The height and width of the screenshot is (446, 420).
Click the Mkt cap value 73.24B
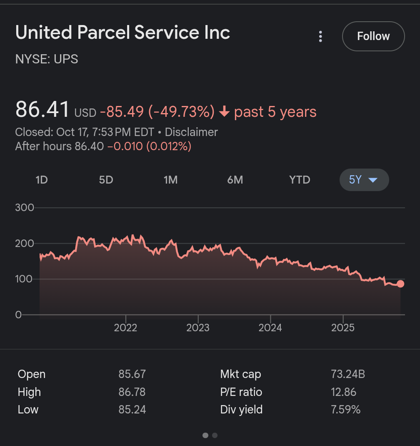click(x=348, y=374)
